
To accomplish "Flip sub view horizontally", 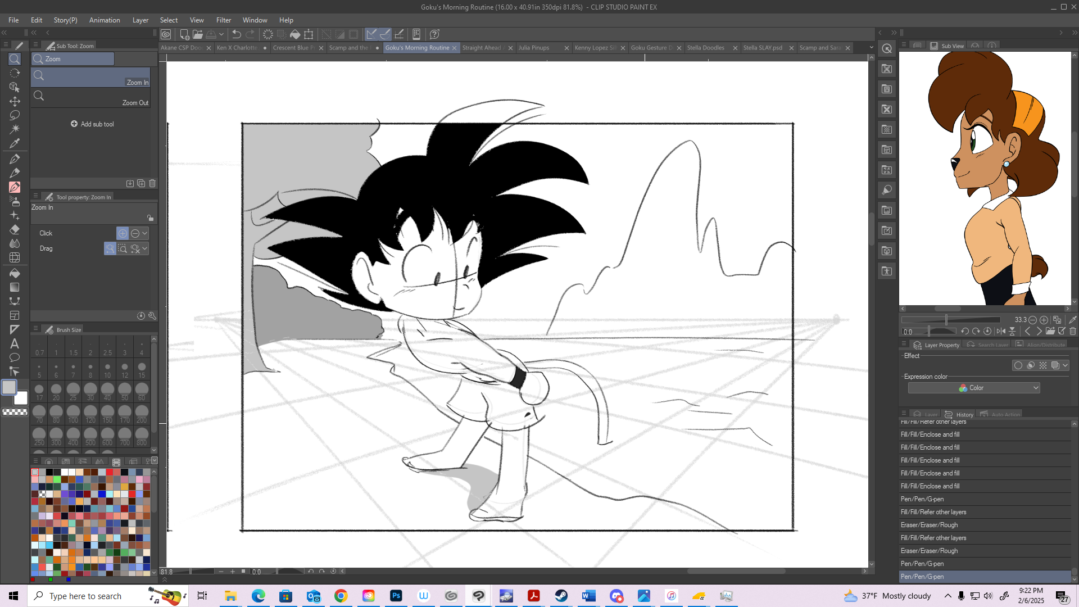I will click(1001, 332).
